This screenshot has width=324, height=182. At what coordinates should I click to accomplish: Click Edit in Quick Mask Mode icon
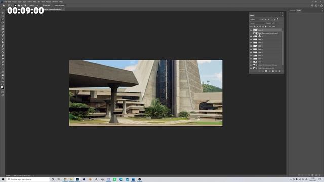click(3, 92)
